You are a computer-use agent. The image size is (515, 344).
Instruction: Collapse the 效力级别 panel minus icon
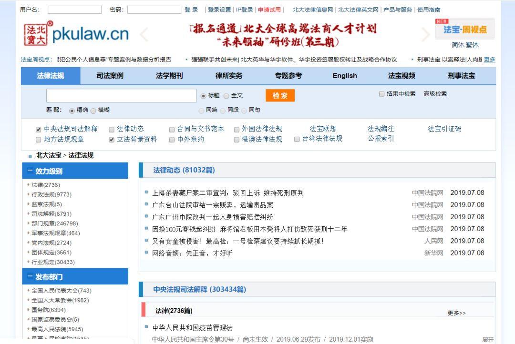[30, 171]
